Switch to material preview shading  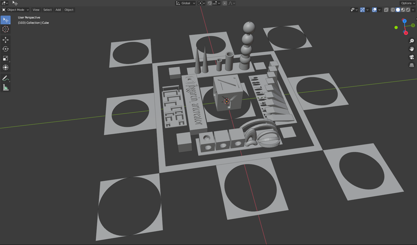(x=403, y=10)
